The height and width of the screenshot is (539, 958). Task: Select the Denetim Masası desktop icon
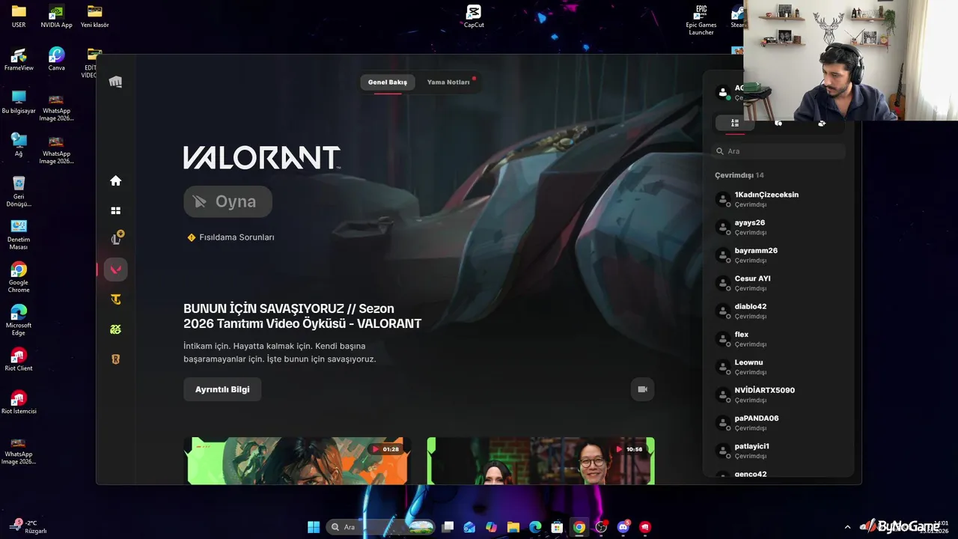19,234
